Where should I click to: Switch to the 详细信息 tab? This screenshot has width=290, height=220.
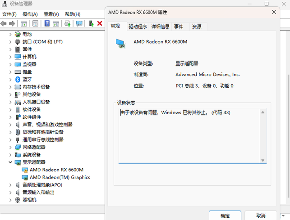[160, 27]
